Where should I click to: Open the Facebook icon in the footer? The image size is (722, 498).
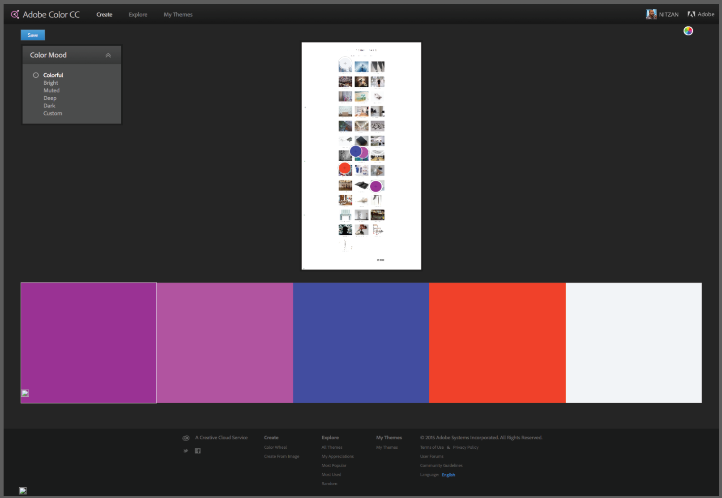tap(198, 451)
